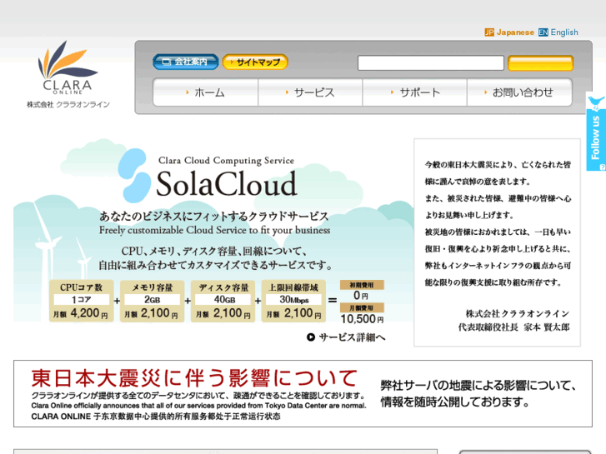Click the 10,500円 monthly total
Screen dimensions: 606x454
point(362,319)
